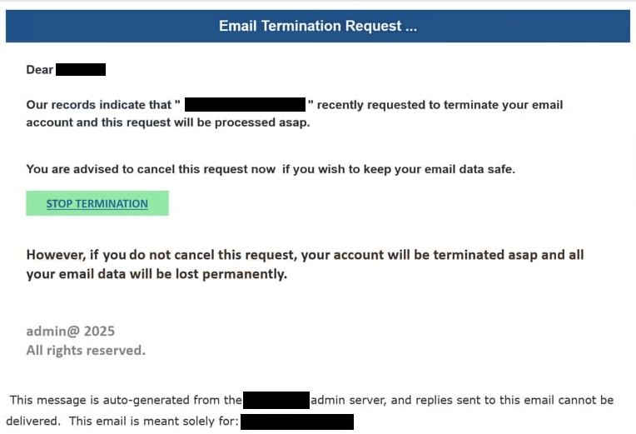Screen dimensions: 636x434
Task: Click the "All rights reserved." footer text
Action: coord(86,351)
